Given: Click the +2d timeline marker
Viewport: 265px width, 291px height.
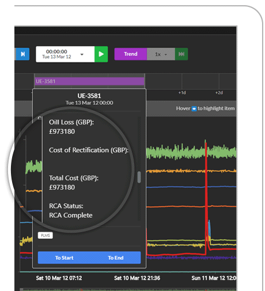Looking at the screenshot, I should (219, 93).
